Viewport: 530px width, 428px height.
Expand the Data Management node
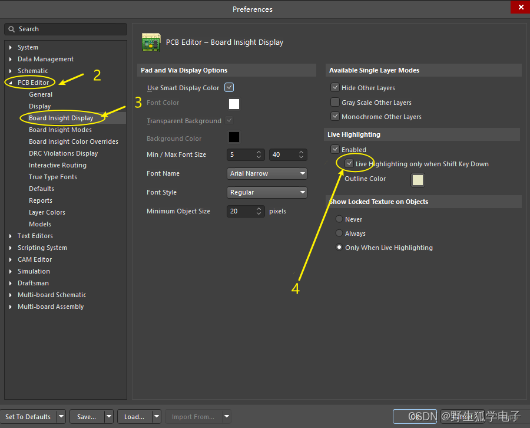11,59
